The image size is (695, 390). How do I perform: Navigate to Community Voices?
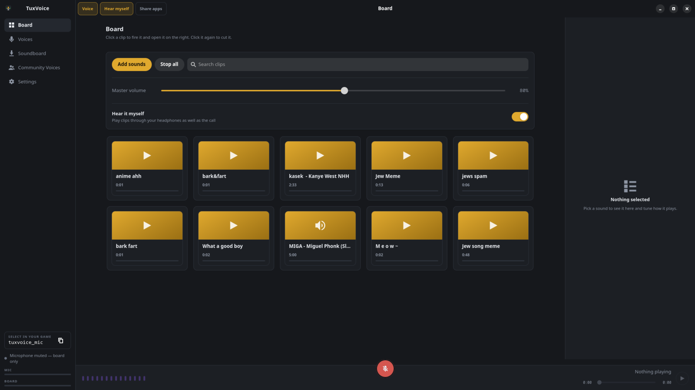pos(37,68)
